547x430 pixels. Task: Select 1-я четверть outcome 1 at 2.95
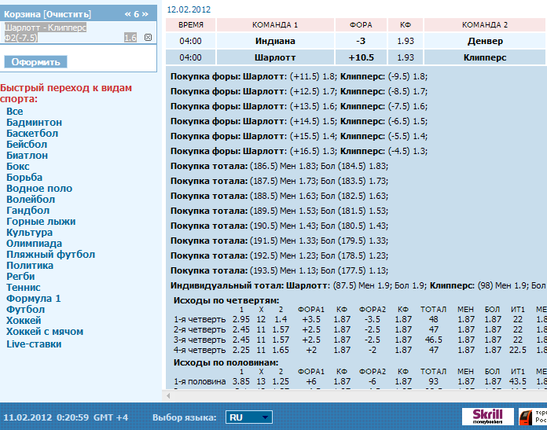tap(241, 319)
